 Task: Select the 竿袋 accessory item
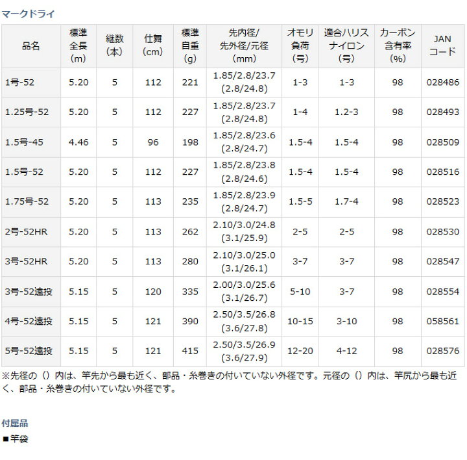tap(20, 439)
